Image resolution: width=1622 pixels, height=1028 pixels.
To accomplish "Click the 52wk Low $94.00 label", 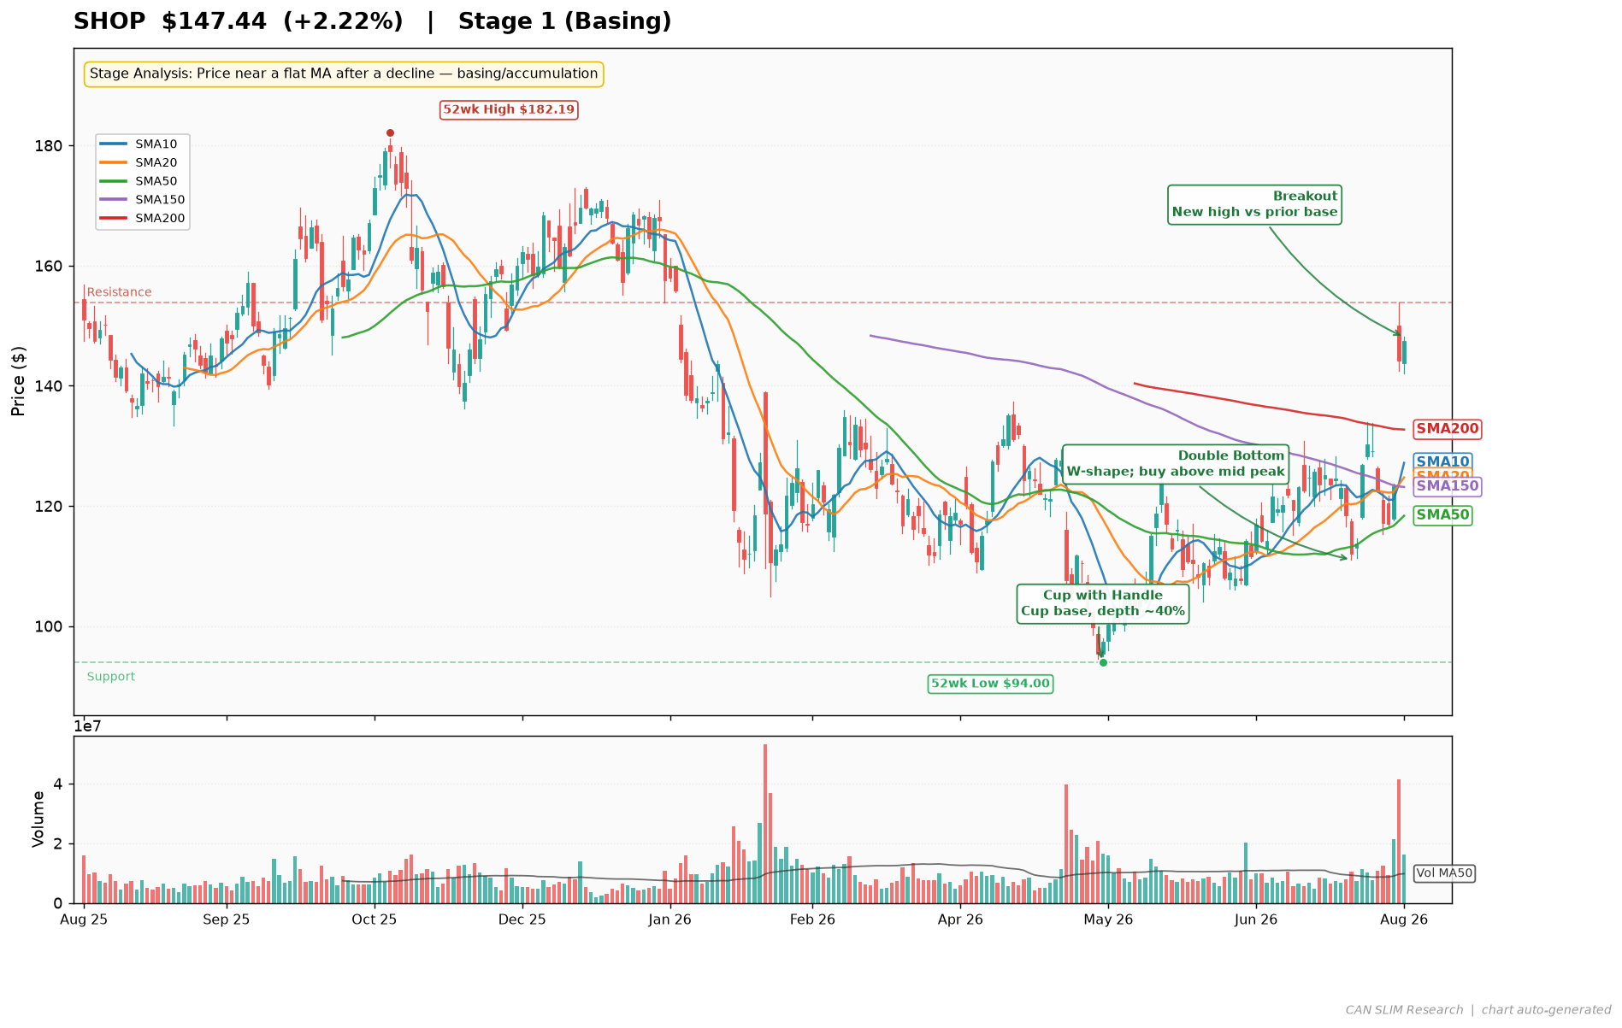I will (x=990, y=684).
